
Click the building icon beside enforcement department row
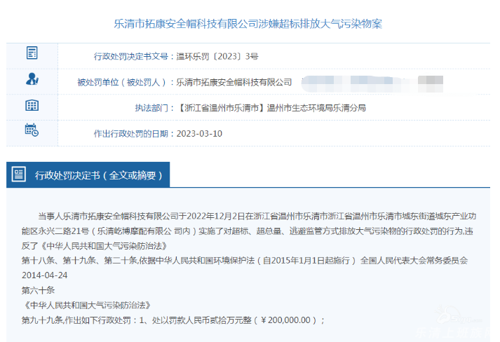32,105
